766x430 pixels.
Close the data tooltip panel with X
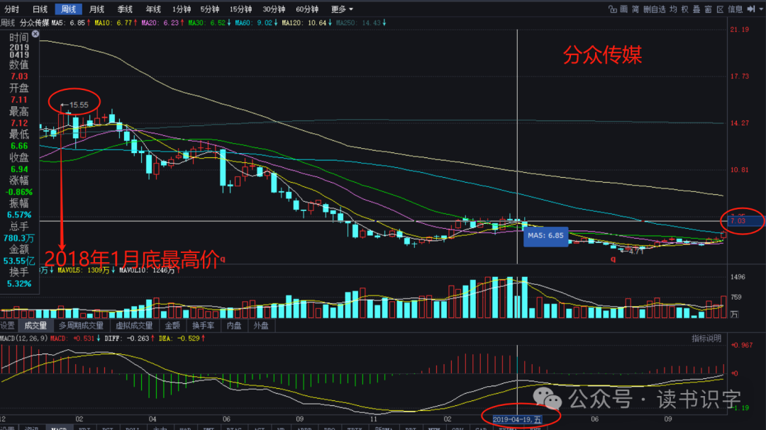(x=35, y=34)
